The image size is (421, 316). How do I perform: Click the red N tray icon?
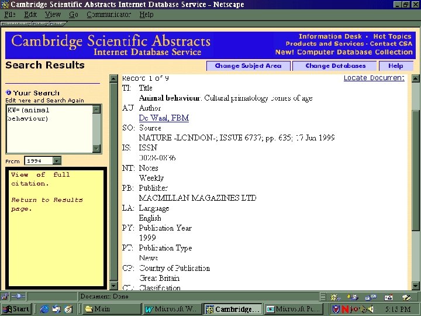345,310
